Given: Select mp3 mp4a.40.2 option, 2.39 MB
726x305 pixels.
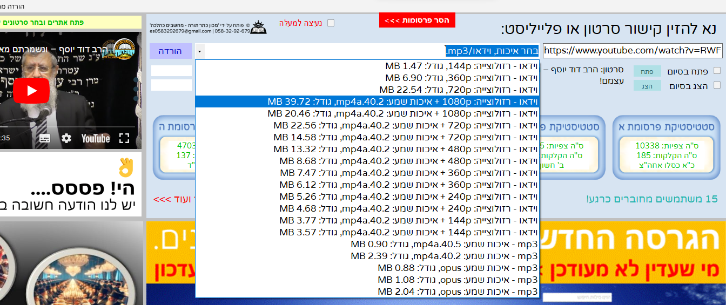Looking at the screenshot, I should (367, 256).
